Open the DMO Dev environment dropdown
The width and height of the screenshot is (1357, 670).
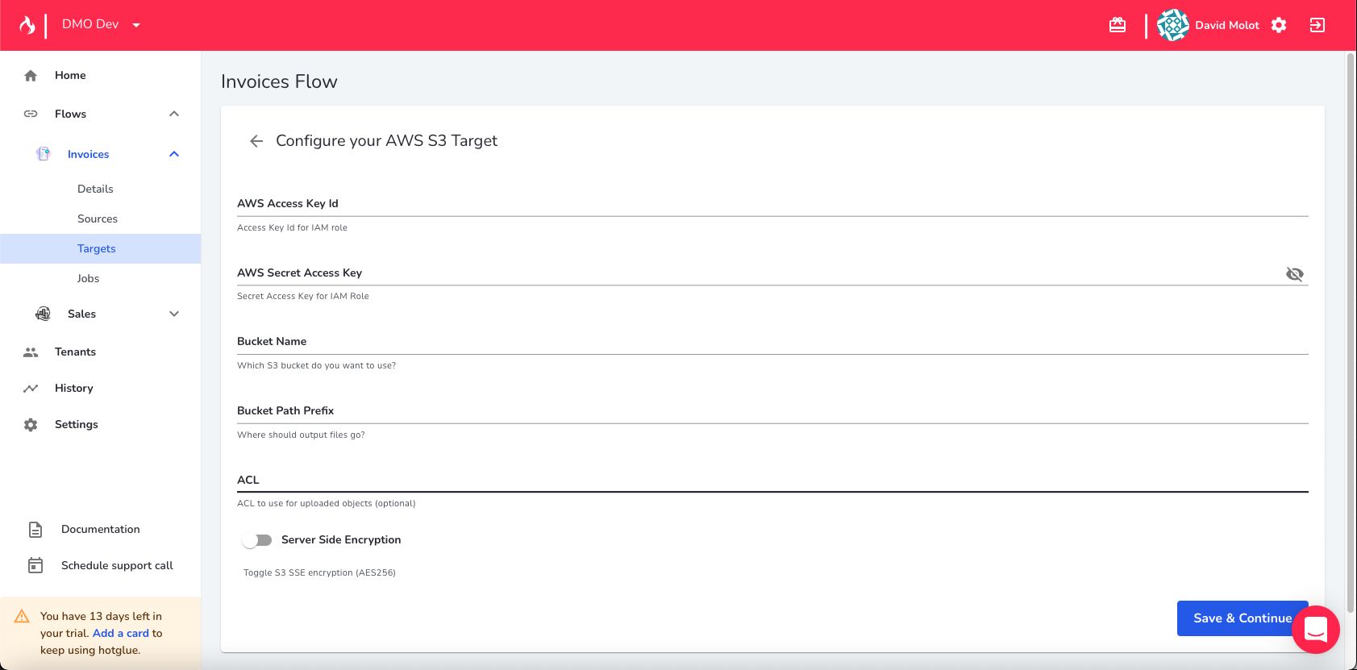[102, 24]
